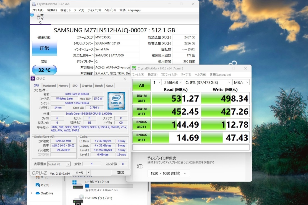Open the arrow next to ツール in CPU-Z
The width and height of the screenshot is (308, 205).
pyautogui.click(x=89, y=172)
